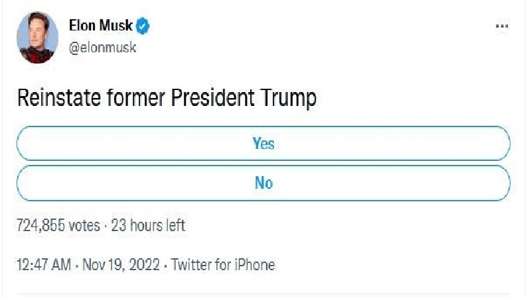Viewport: 531px width, 298px height.
Task: Click the "23 hours left" poll timer
Action: pyautogui.click(x=147, y=225)
